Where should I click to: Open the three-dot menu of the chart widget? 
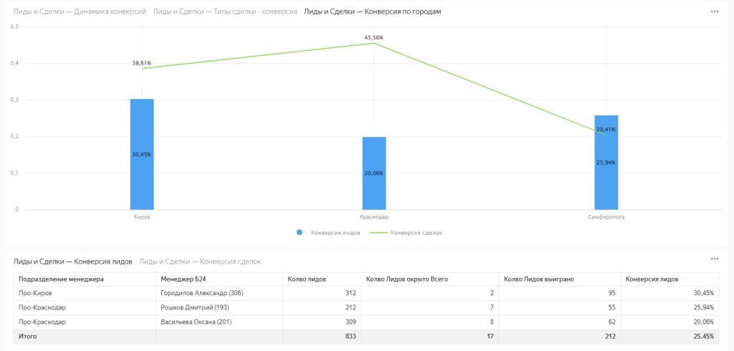pyautogui.click(x=714, y=12)
